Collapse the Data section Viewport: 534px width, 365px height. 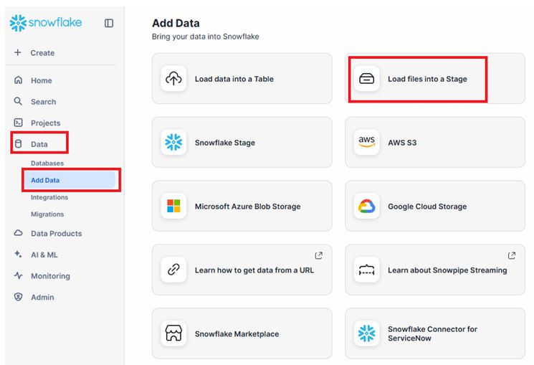pyautogui.click(x=39, y=144)
